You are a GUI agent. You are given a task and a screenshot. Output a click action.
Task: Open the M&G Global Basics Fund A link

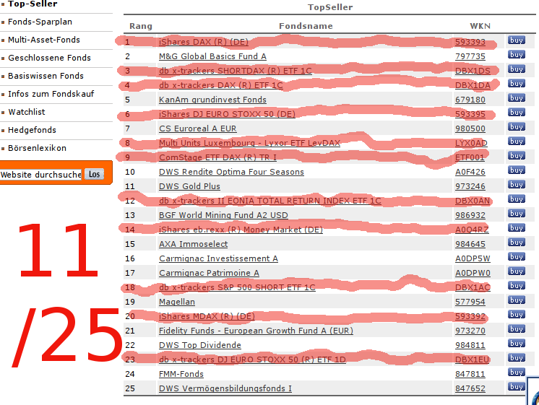point(212,56)
